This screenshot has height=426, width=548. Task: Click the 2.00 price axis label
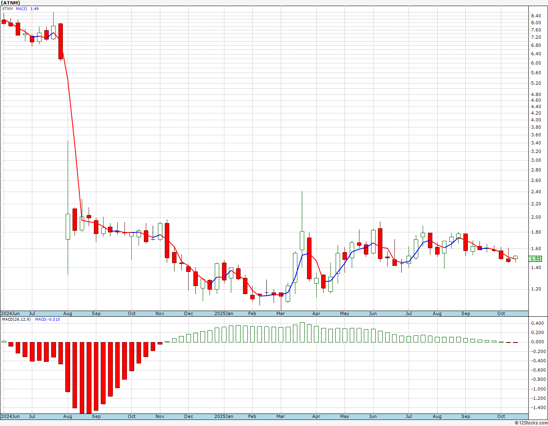[536, 217]
